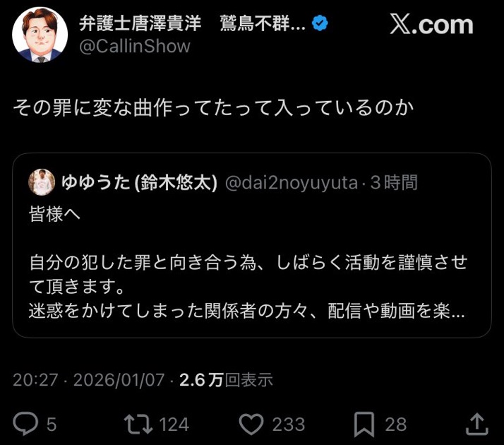Bookmark this post
The image size is (504, 445).
click(364, 423)
